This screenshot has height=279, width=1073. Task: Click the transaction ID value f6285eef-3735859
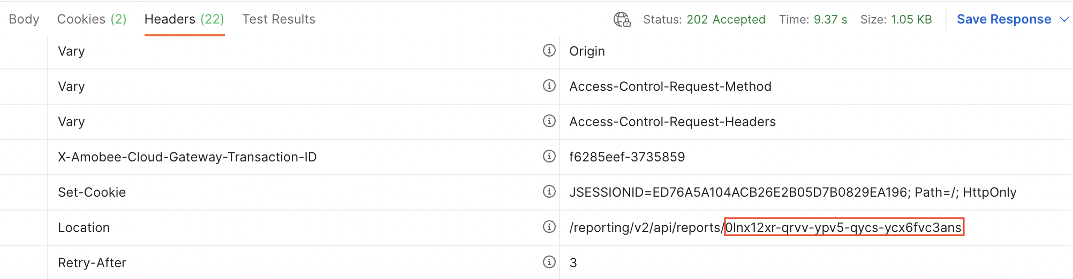(x=627, y=157)
